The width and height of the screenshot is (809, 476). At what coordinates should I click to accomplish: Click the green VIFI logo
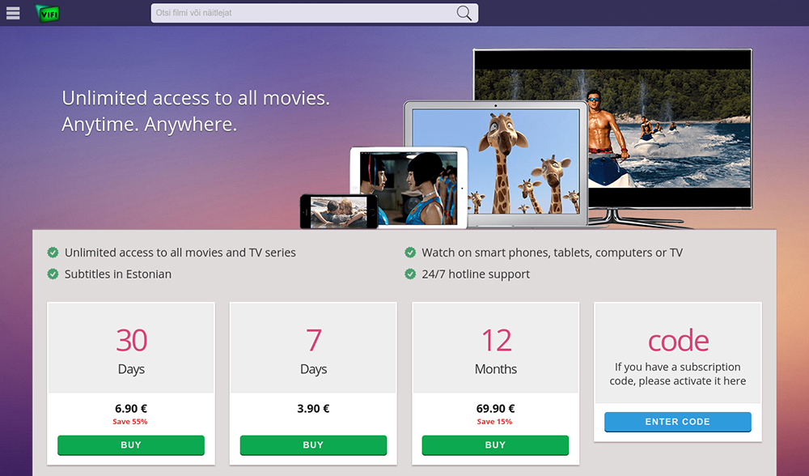tap(48, 14)
